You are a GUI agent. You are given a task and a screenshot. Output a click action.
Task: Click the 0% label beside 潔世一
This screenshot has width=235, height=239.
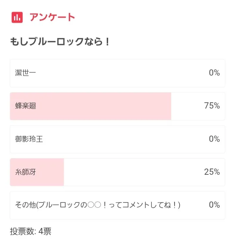coord(214,73)
